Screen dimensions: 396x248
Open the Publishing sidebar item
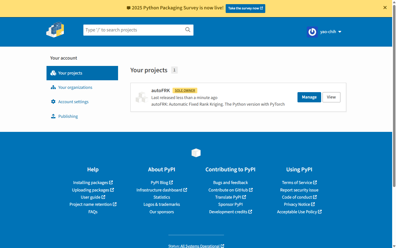tap(82, 116)
